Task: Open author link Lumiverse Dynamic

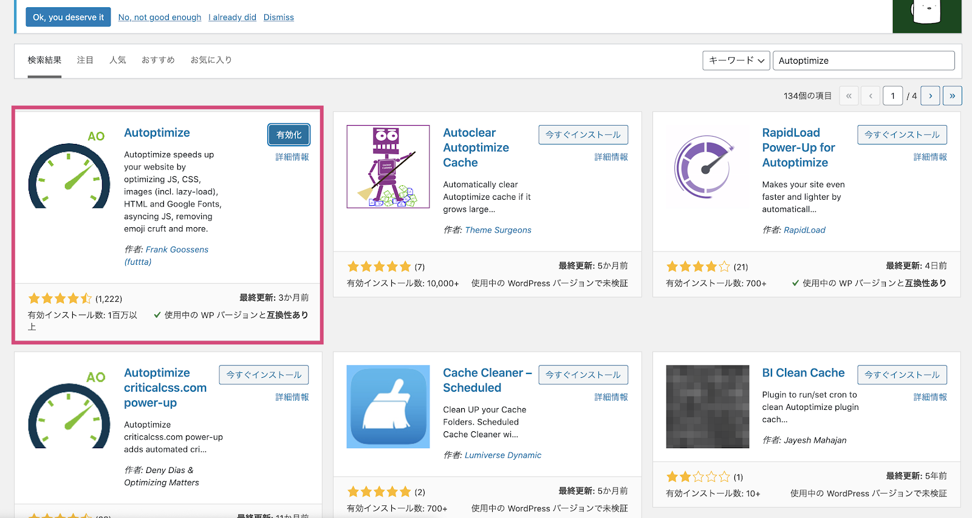Action: pyautogui.click(x=503, y=455)
